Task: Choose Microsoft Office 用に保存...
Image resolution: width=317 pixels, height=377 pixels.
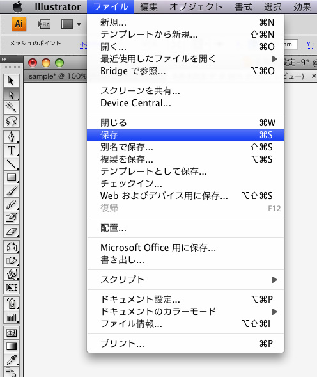Action: pyautogui.click(x=185, y=248)
